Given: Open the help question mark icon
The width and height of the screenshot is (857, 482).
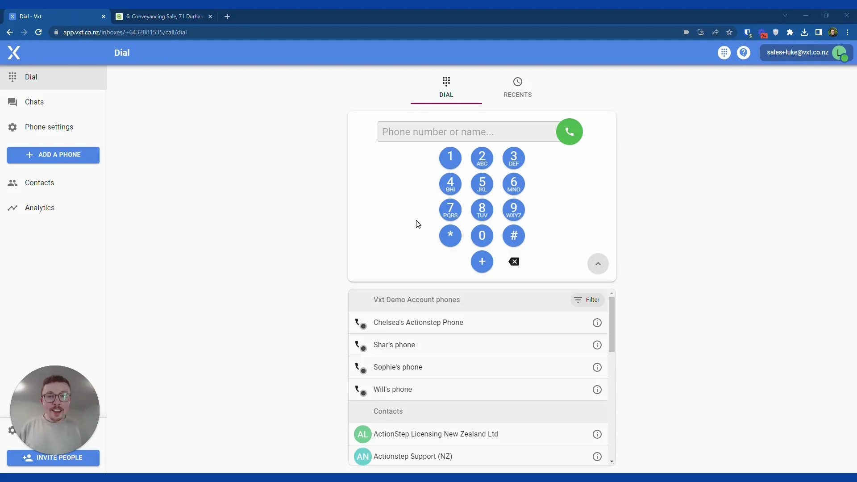Looking at the screenshot, I should click(744, 53).
